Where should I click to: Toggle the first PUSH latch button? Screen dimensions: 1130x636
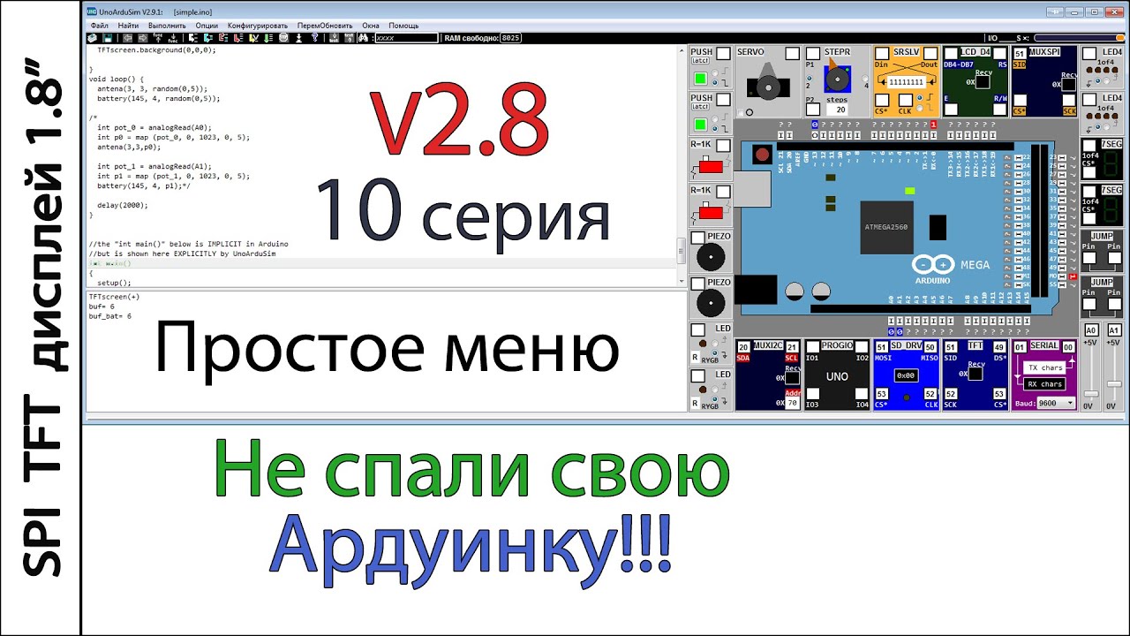pyautogui.click(x=700, y=60)
